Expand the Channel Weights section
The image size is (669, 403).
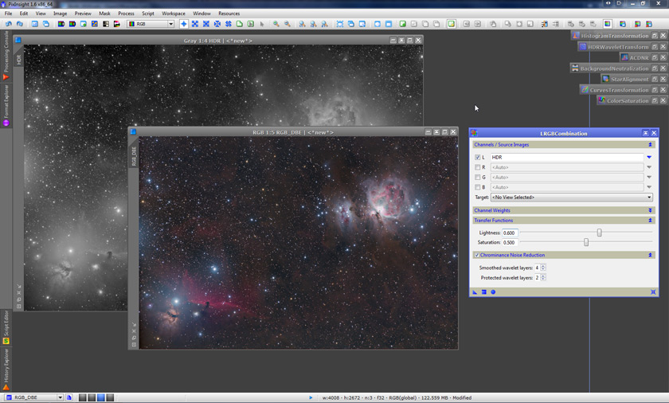[650, 210]
